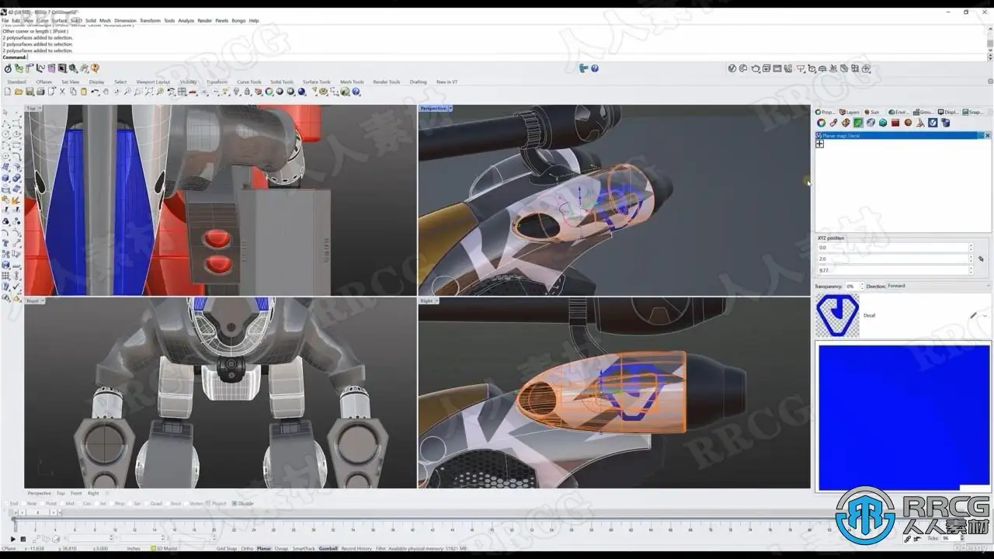Click the Print icon in the toolbar
The width and height of the screenshot is (994, 559).
tap(40, 92)
